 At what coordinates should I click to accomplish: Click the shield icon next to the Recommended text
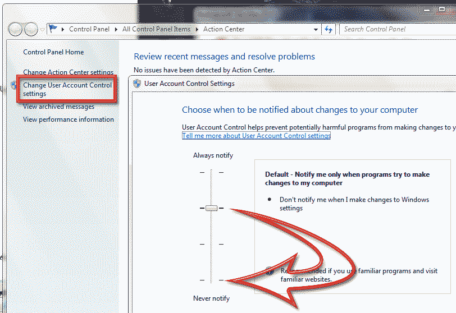tap(270, 271)
